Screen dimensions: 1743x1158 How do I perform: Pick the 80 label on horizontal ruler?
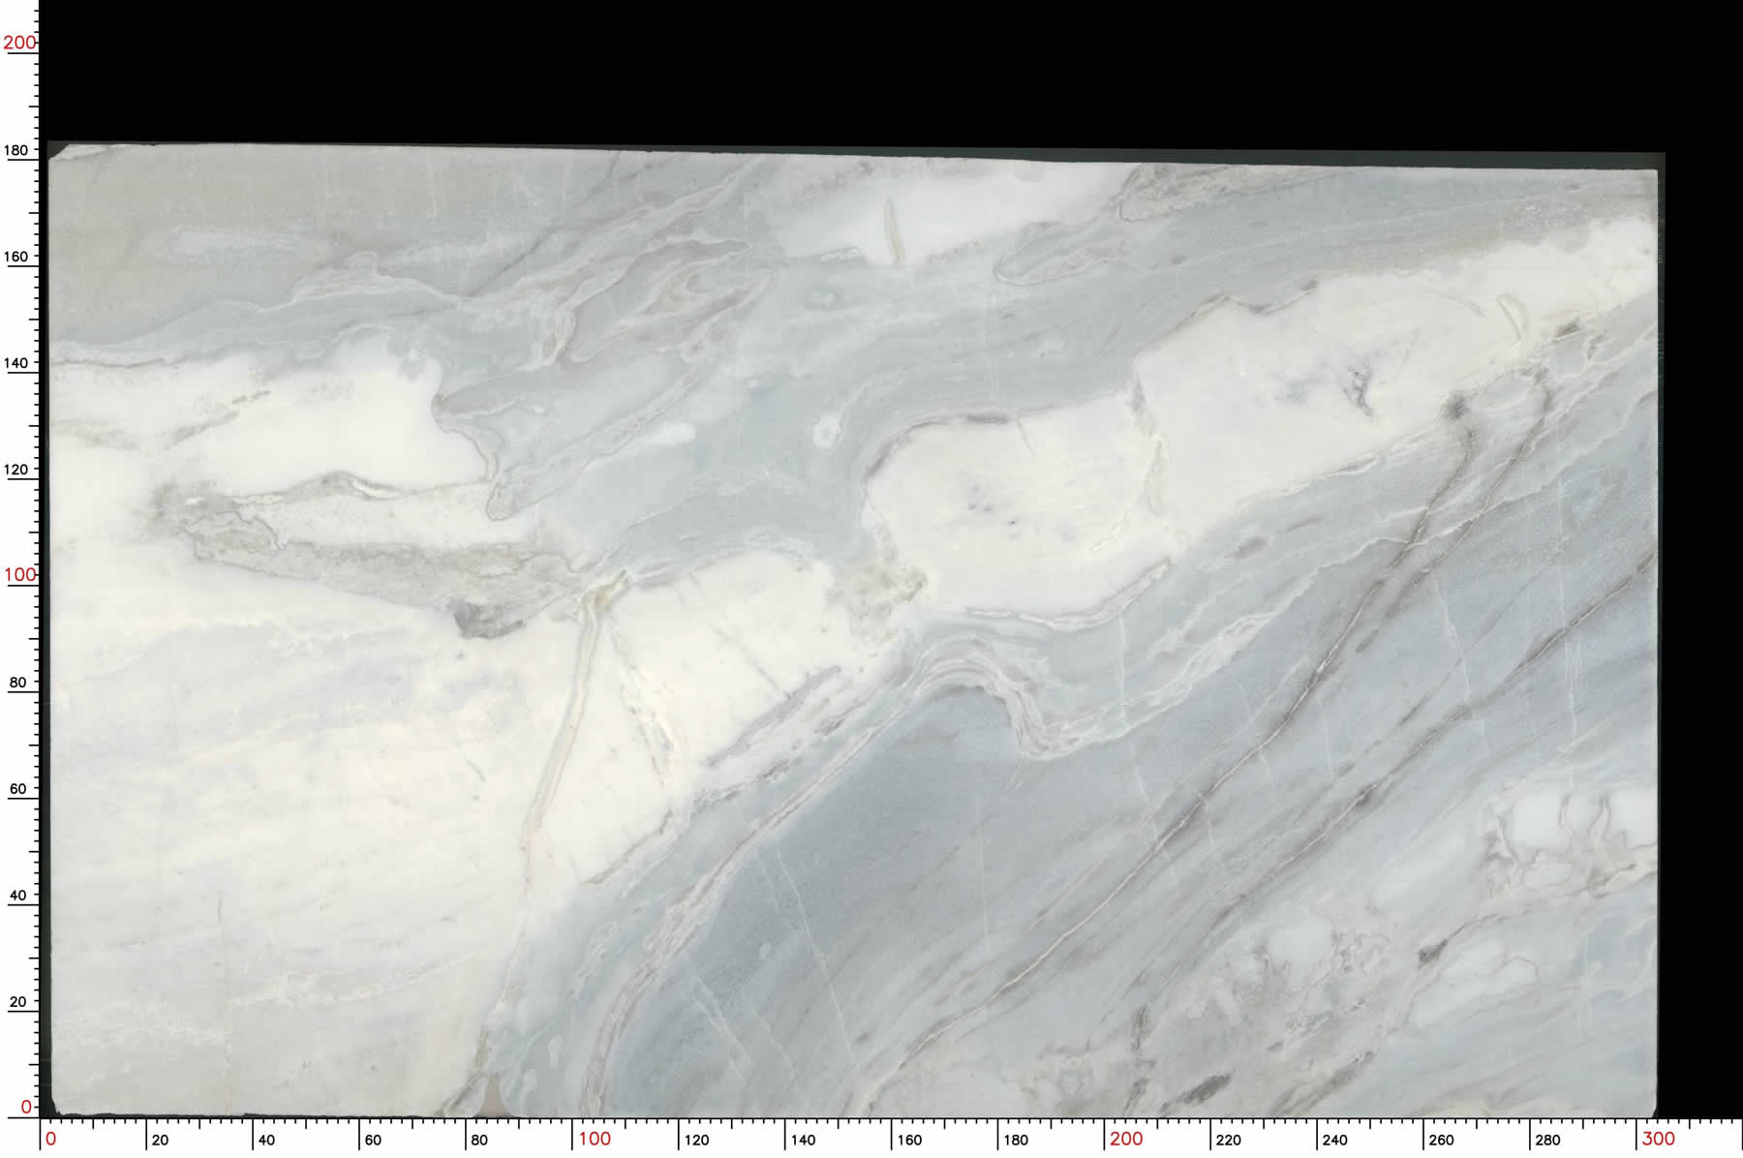478,1141
